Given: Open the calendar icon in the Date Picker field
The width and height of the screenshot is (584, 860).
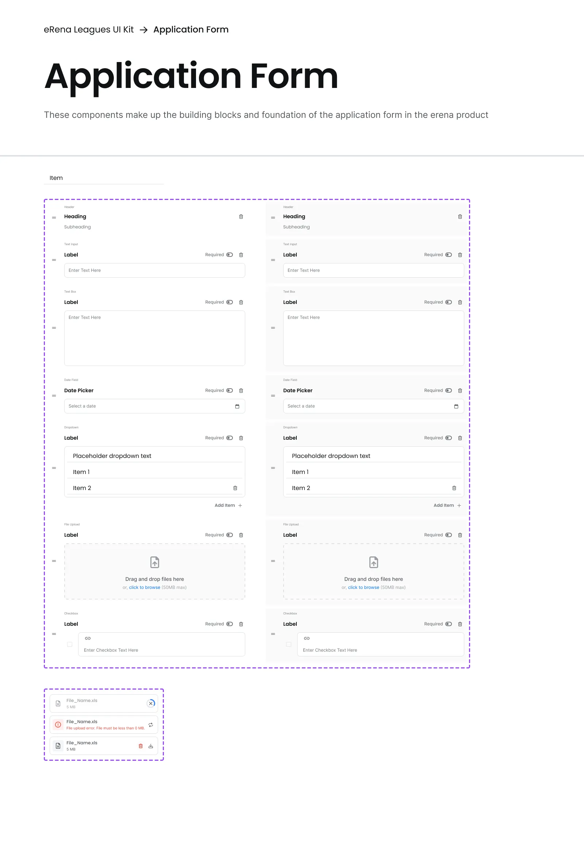Looking at the screenshot, I should coord(237,406).
